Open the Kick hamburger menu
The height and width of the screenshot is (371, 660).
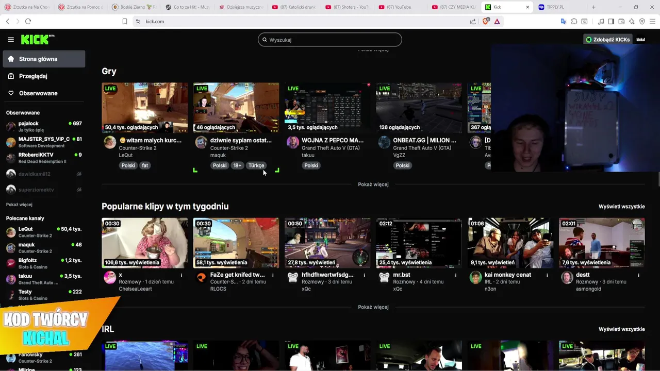pos(11,40)
